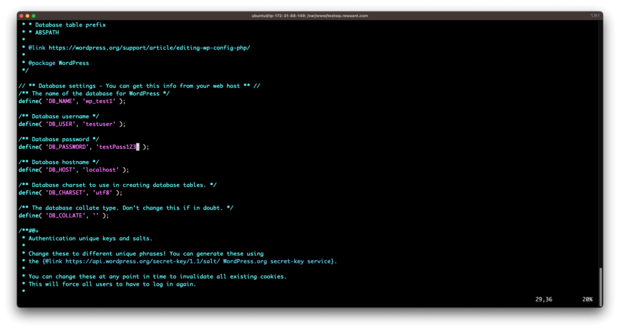Click the '/**#@+' comment opener
The height and width of the screenshot is (330, 620).
[28, 231]
